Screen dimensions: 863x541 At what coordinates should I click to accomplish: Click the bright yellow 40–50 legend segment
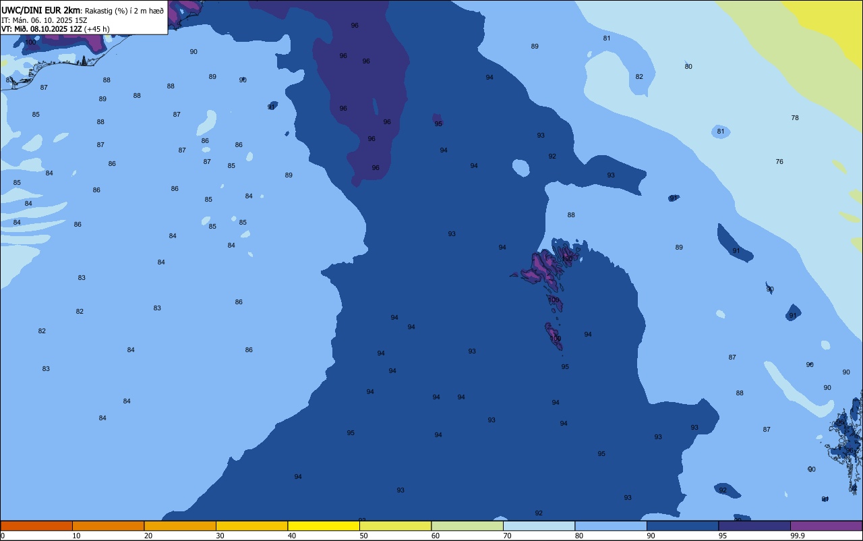pyautogui.click(x=324, y=525)
